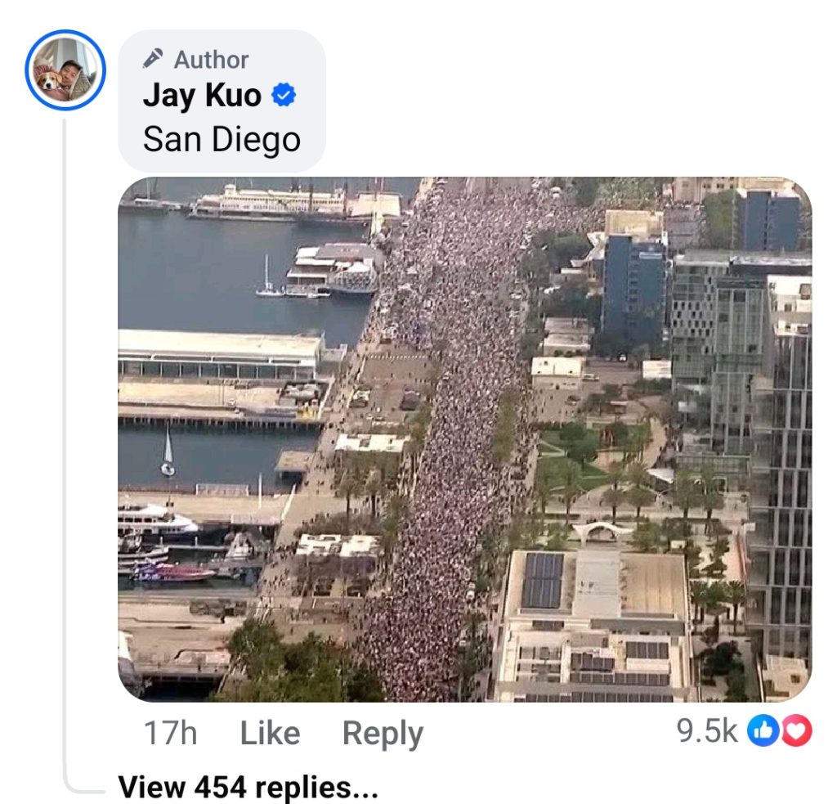The width and height of the screenshot is (837, 804).
Task: Open the Jay Kuo name link
Action: point(203,95)
